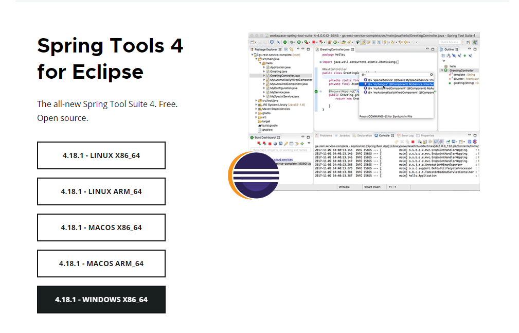Click 'Smart Insert' in Eclipse status bar

pyautogui.click(x=372, y=187)
